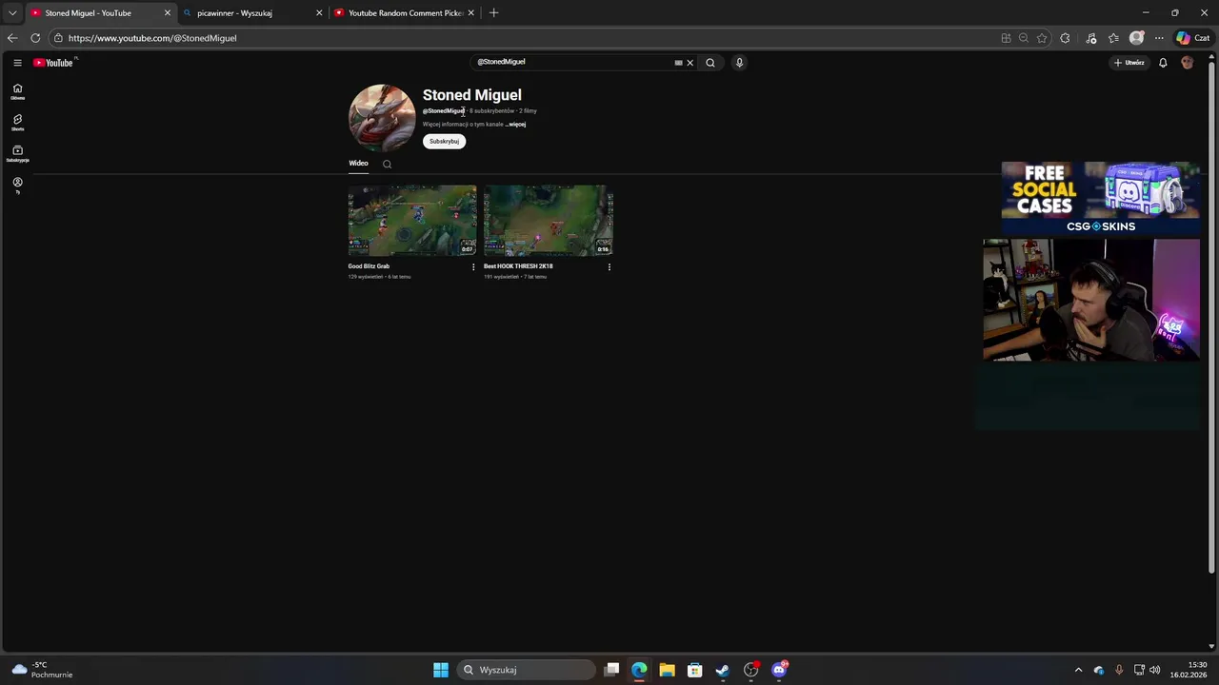Start voice search with the microphone
This screenshot has width=1219, height=685.
pyautogui.click(x=739, y=63)
